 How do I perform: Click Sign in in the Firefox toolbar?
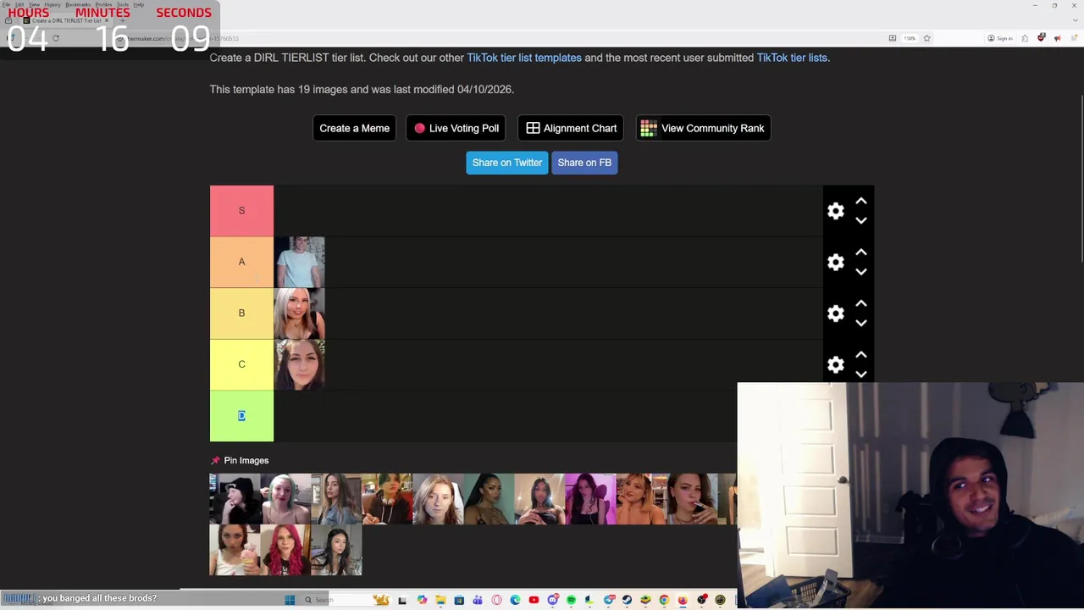[x=999, y=38]
